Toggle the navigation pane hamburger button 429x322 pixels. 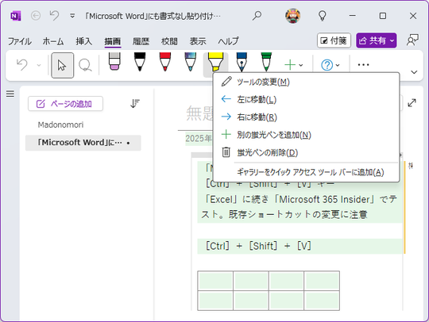point(10,94)
